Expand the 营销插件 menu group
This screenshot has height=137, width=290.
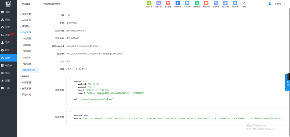[x=26, y=76]
